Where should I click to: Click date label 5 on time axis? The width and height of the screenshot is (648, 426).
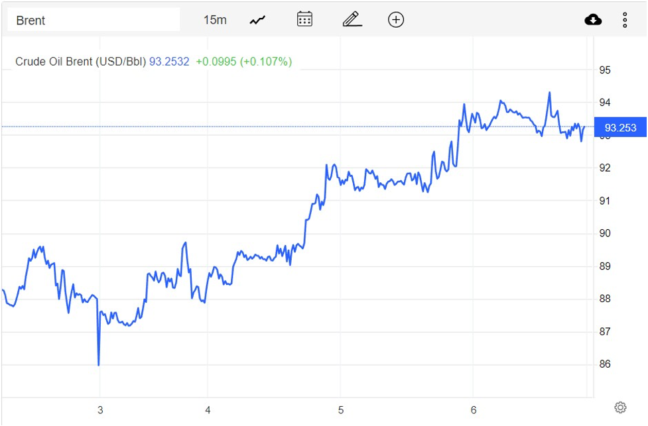point(340,410)
